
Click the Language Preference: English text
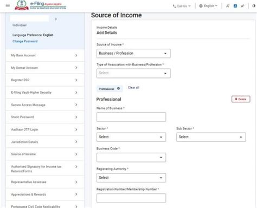(x=33, y=35)
